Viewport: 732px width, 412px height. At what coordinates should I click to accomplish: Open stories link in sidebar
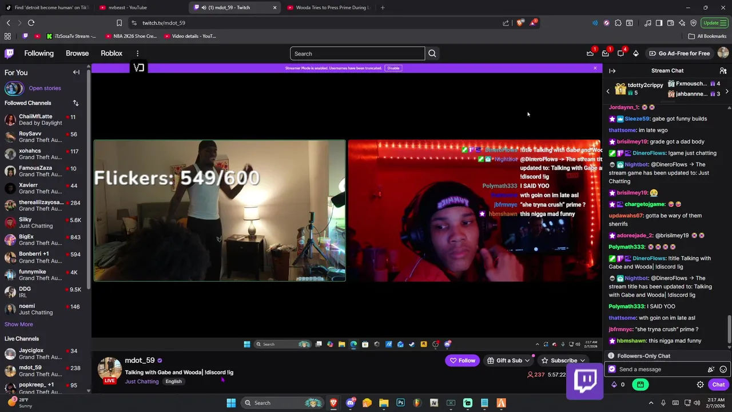point(45,88)
